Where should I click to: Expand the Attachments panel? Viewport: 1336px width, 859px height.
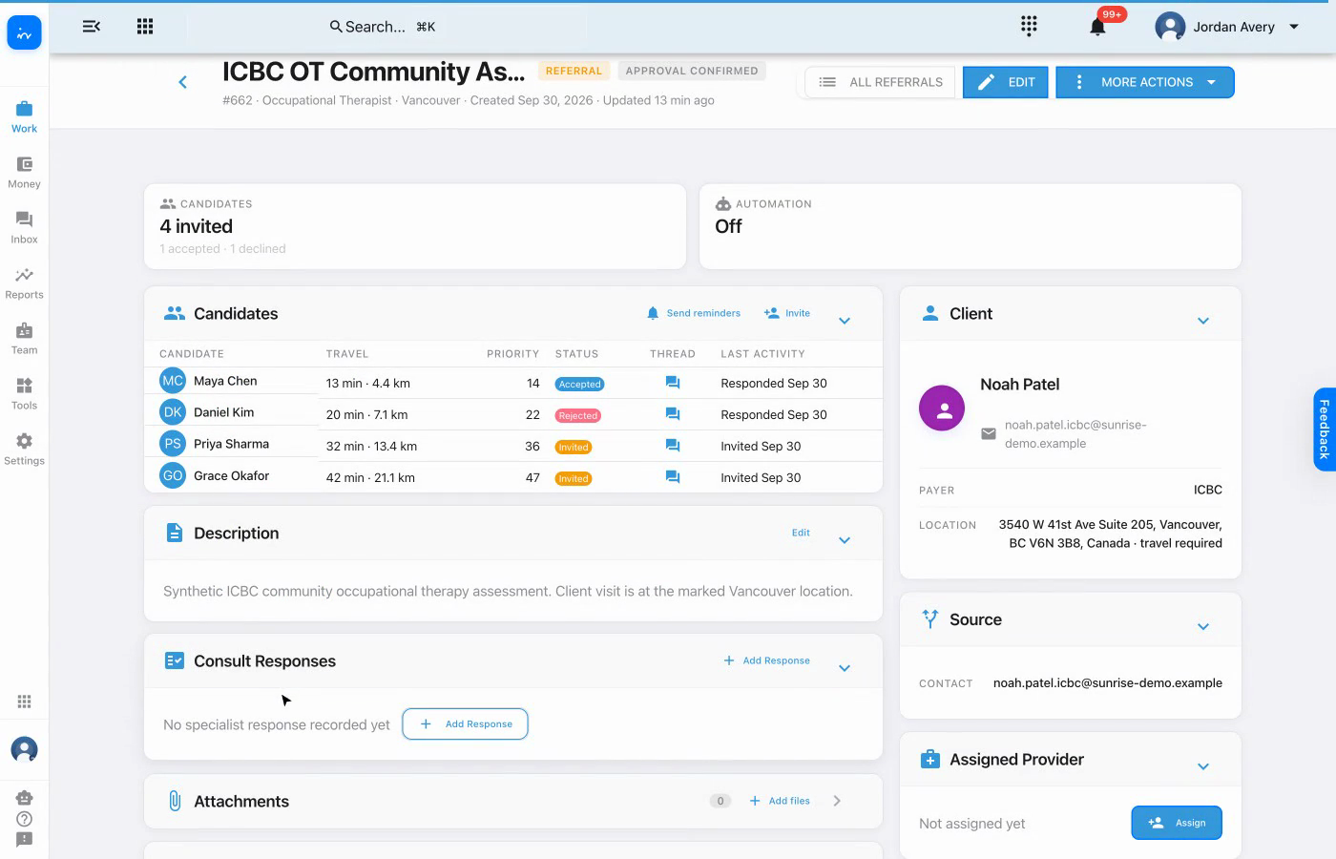[837, 801]
